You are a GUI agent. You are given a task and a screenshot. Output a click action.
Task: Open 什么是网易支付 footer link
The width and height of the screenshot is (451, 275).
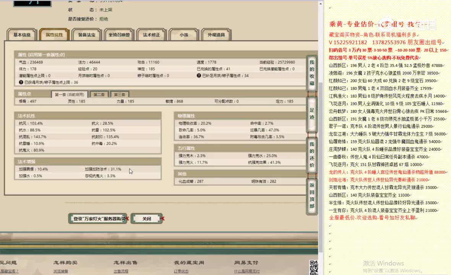click(247, 271)
